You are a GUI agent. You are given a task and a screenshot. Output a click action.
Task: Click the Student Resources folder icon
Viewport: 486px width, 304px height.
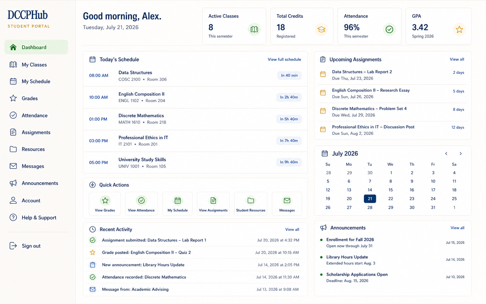pyautogui.click(x=251, y=200)
